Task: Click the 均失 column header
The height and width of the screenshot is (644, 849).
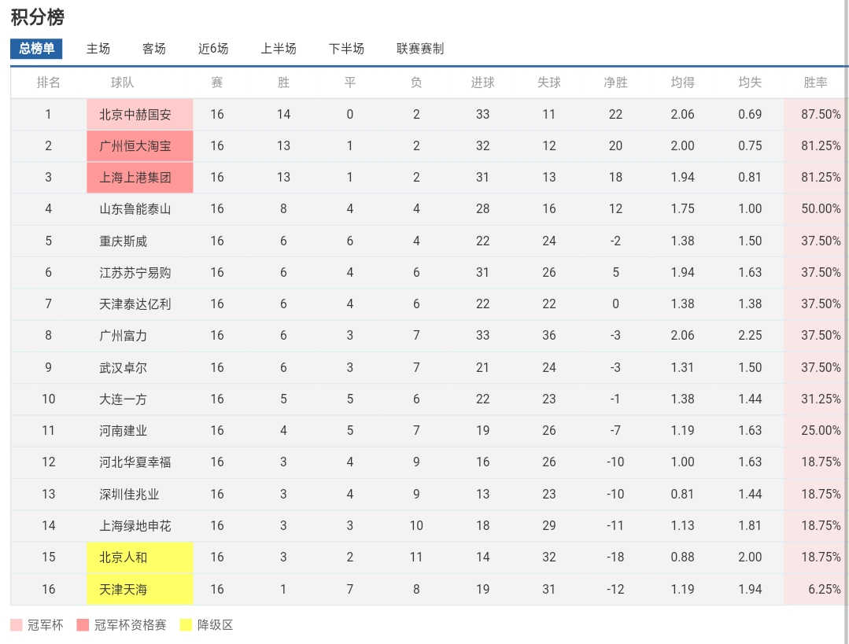Action: (750, 83)
